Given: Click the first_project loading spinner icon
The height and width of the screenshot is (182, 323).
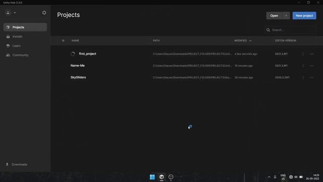Looking at the screenshot, I should click(x=73, y=54).
